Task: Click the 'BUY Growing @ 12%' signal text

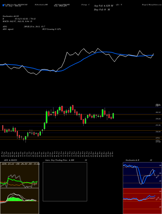Action: click(52, 29)
